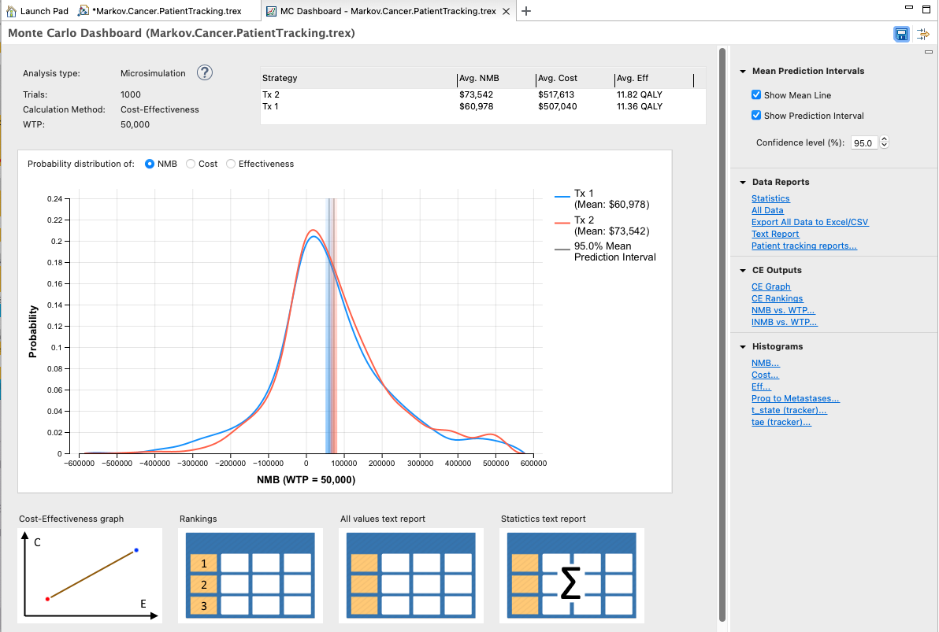
Task: Open the export/run arrow icon beside Save
Action: point(922,34)
